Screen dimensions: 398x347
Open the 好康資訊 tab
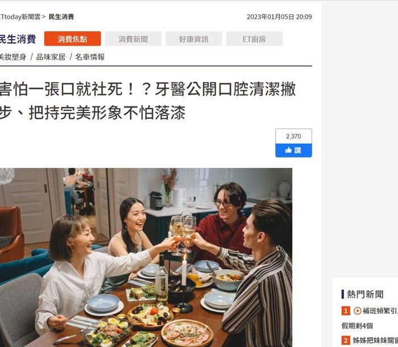click(x=194, y=39)
